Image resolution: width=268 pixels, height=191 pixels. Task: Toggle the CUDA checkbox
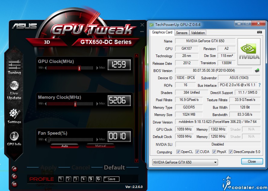point(197,152)
